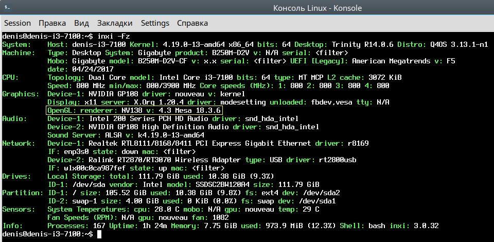Click 'Intel 200 Series PCH HD Audio' text
Image resolution: width=494 pixels, height=242 pixels.
[x=149, y=118]
